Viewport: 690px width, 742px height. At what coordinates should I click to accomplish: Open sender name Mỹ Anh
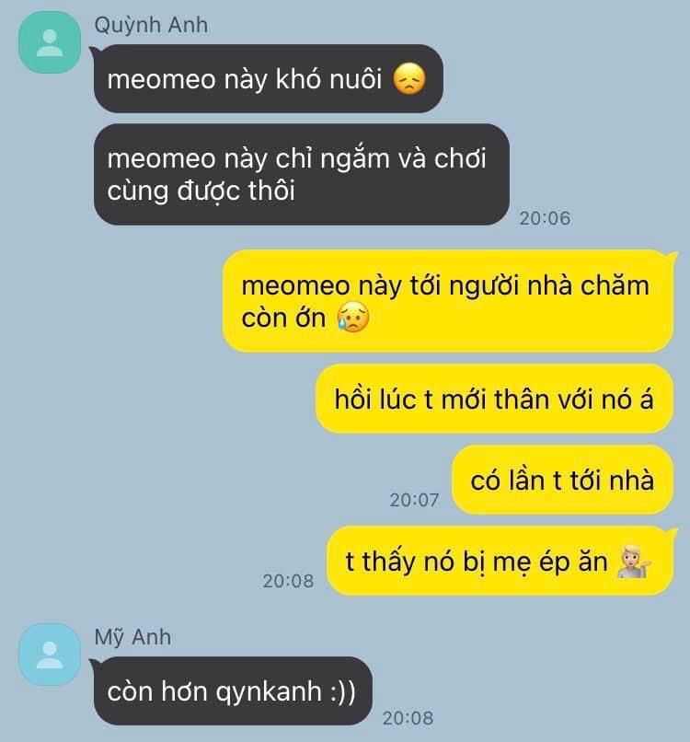pos(132,637)
